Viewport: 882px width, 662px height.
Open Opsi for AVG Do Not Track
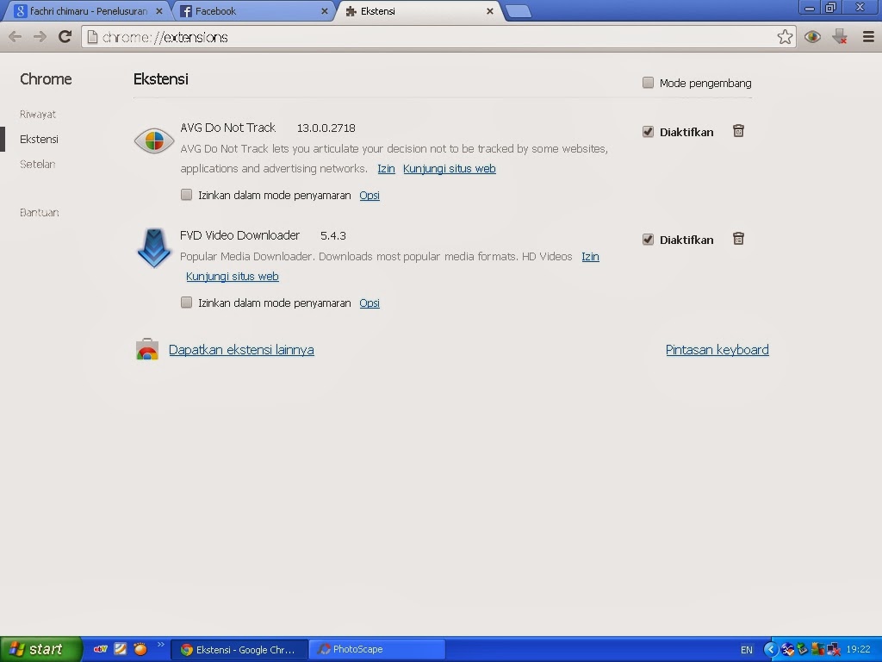coord(370,195)
